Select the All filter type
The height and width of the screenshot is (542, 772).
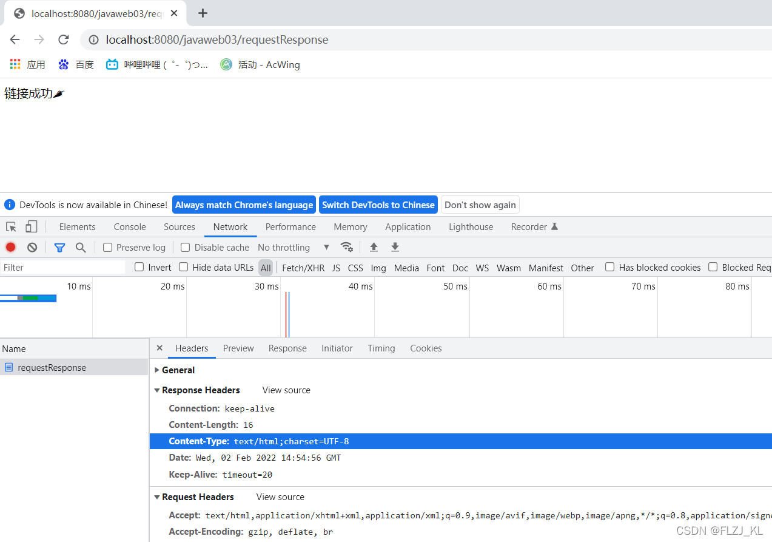(266, 268)
